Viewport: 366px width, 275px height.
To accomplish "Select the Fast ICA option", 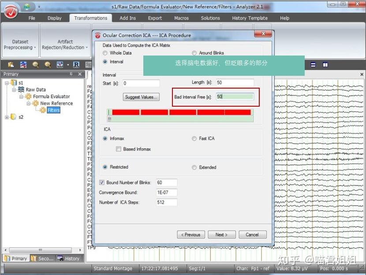I will 194,138.
